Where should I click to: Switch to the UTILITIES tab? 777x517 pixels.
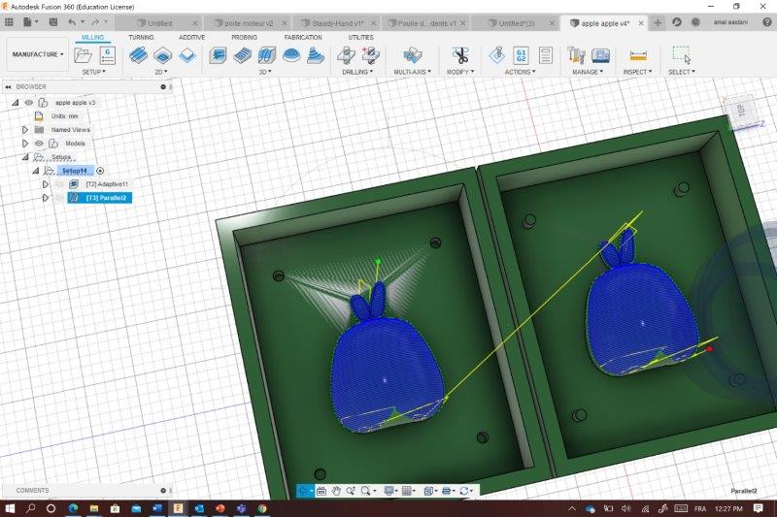(x=360, y=37)
